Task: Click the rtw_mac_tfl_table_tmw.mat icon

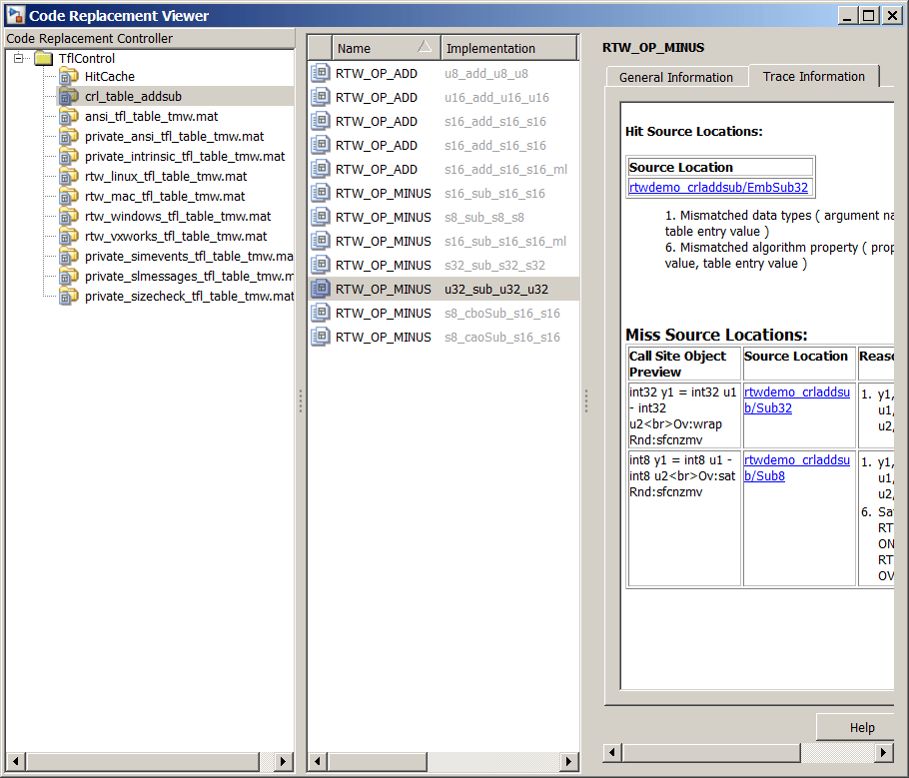Action: tap(68, 197)
